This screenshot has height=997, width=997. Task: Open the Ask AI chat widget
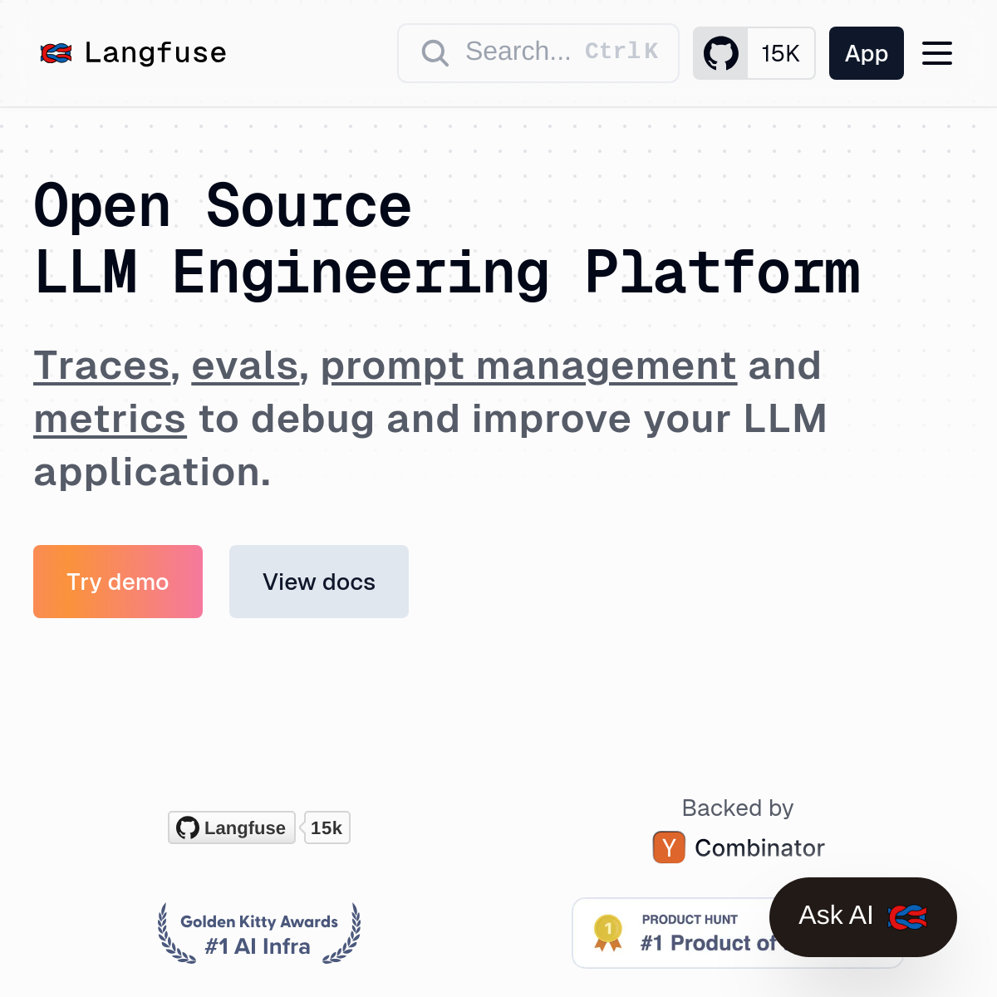pyautogui.click(x=862, y=916)
